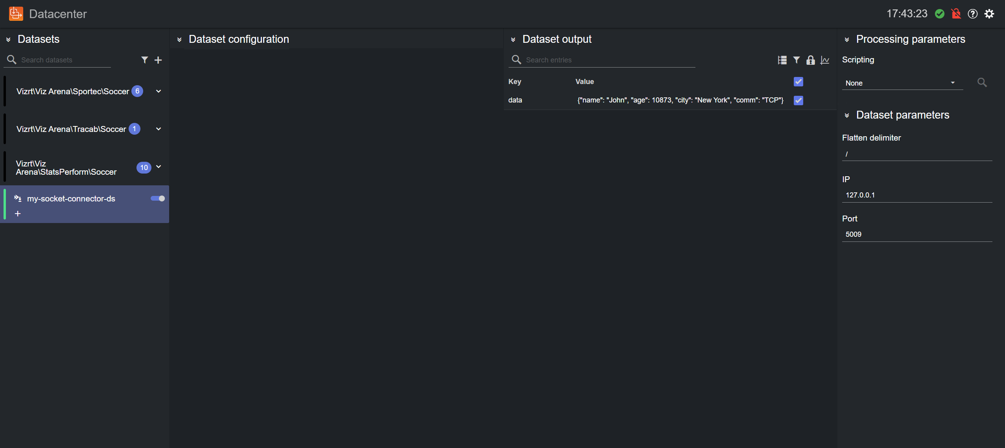This screenshot has height=448, width=1005.
Task: Click the help question mark icon
Action: 973,14
